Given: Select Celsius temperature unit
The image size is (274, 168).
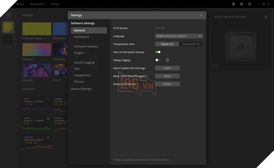Looking at the screenshot, I should pos(167,44).
